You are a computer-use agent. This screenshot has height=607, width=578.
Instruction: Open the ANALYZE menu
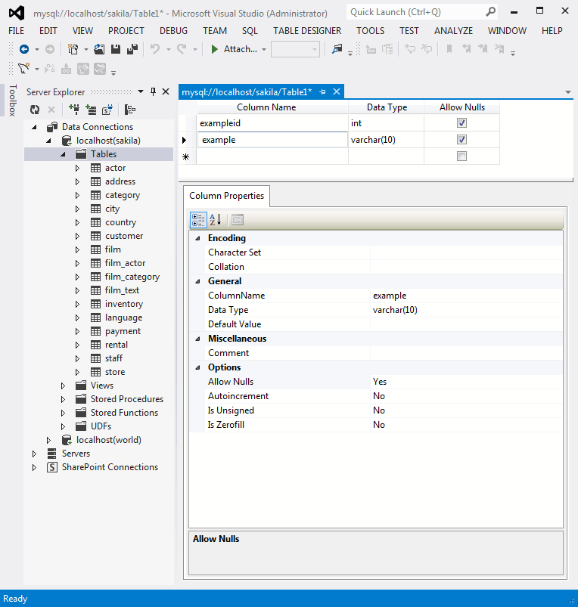pyautogui.click(x=453, y=30)
